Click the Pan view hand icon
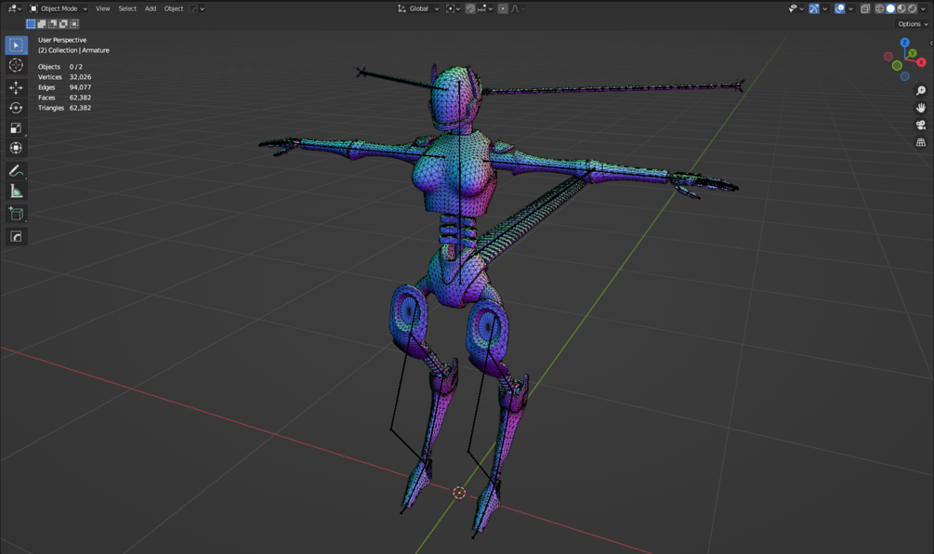934x554 pixels. tap(920, 108)
